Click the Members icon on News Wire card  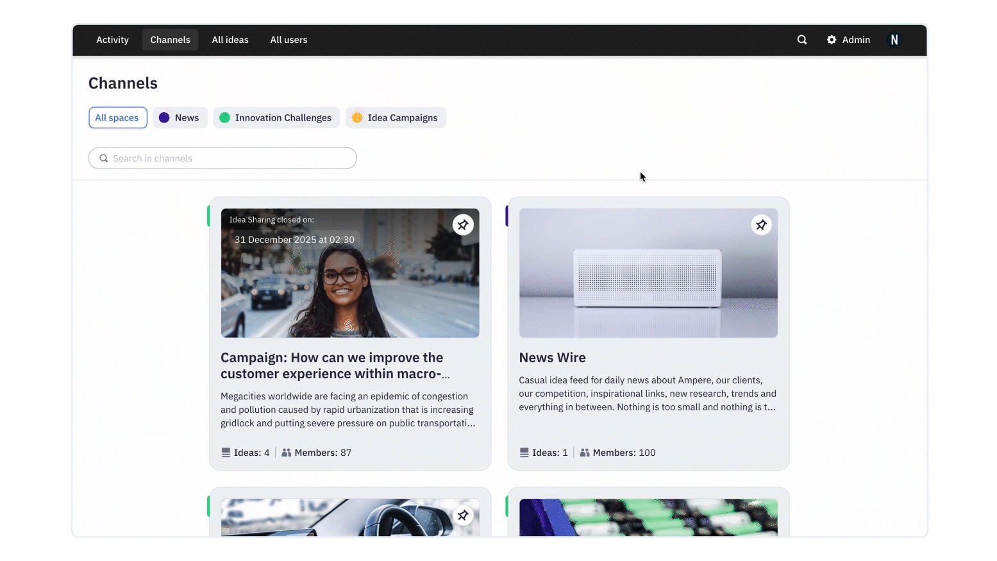585,453
